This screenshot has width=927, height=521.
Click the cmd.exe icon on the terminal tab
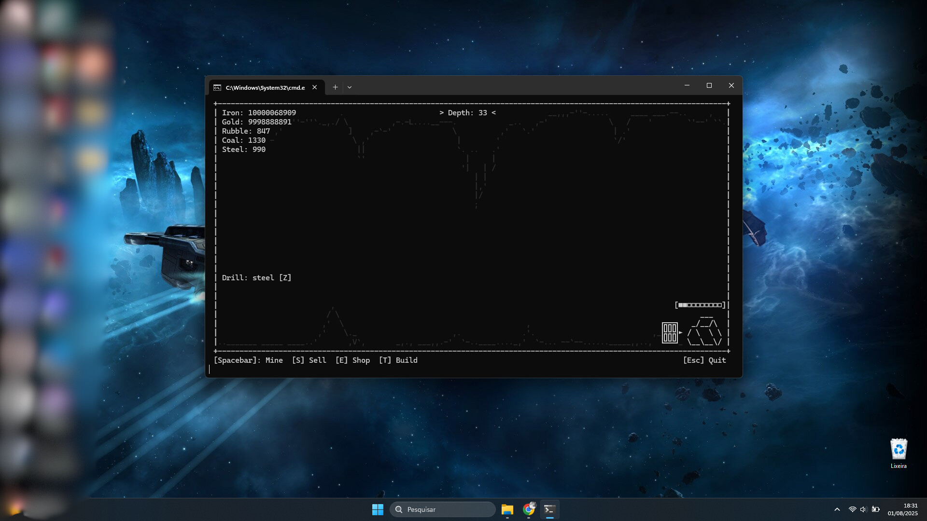(218, 87)
